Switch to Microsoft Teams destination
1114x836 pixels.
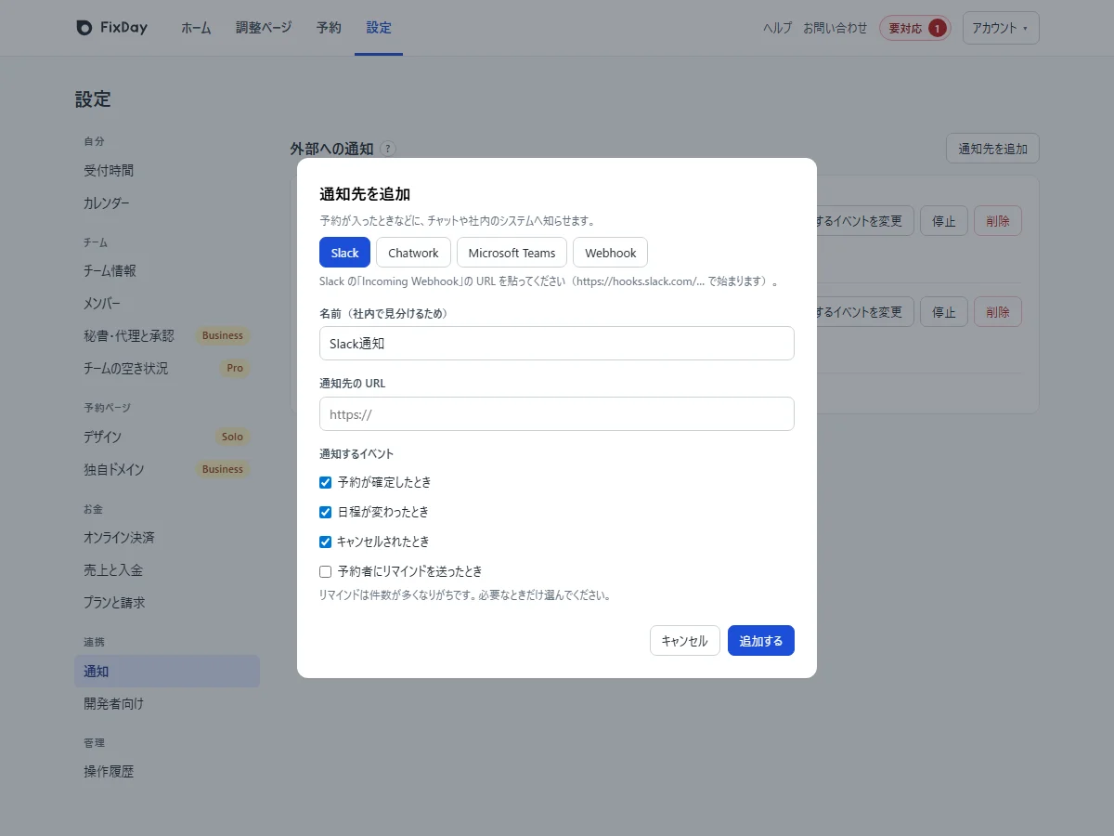point(512,253)
